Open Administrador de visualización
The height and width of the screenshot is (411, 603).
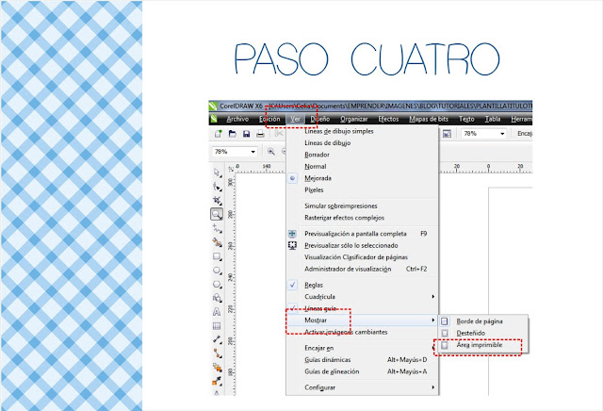[348, 269]
